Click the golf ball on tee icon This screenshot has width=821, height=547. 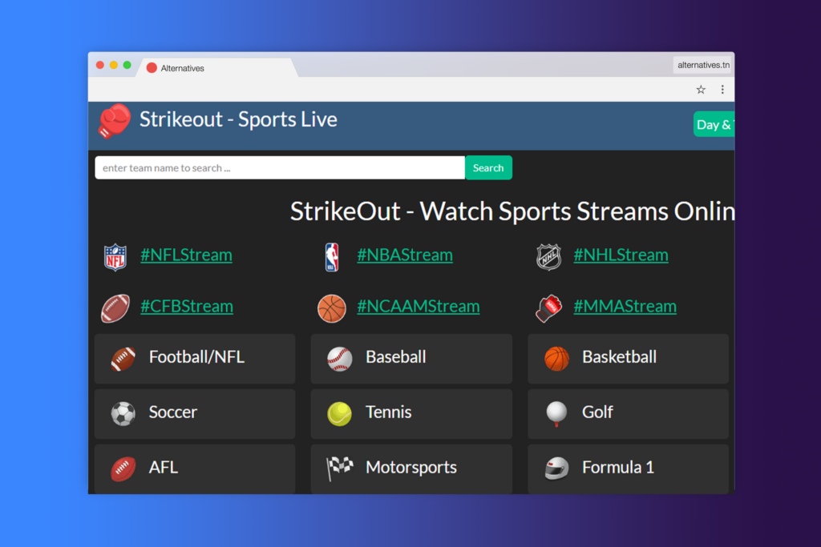click(556, 414)
